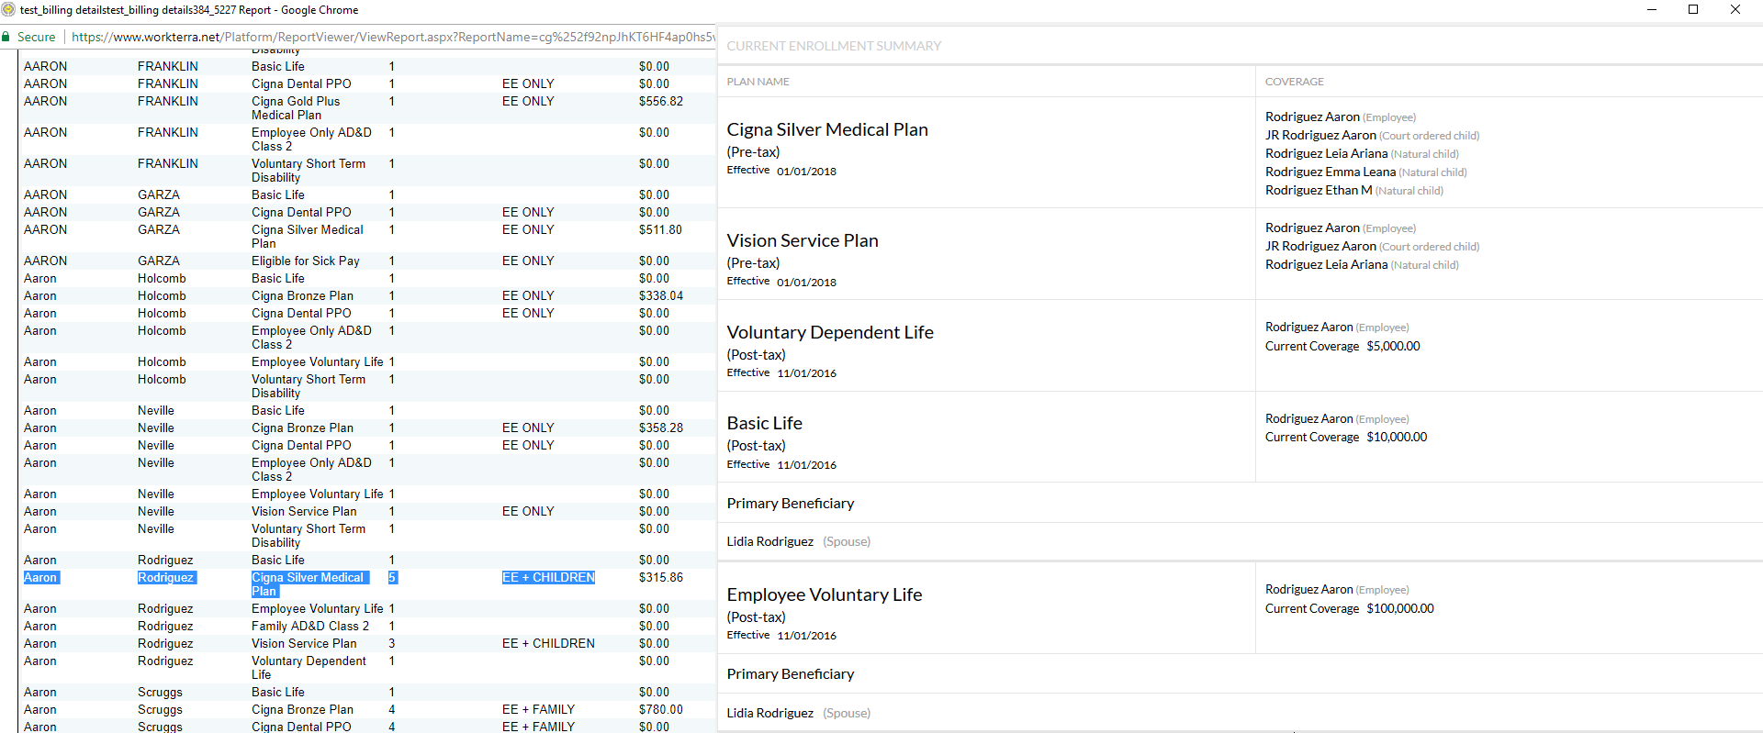
Task: Click highlighted 'EE + CHILDREN' coverage cell
Action: coord(548,577)
